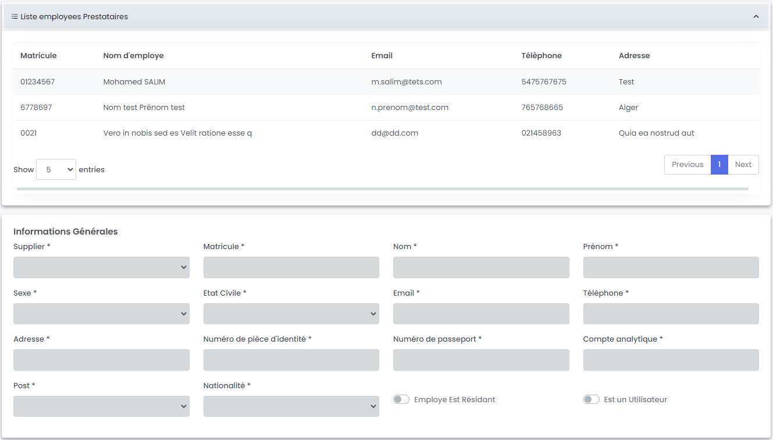Click the table's horizontal scrollbar
This screenshot has width=773, height=440.
382,189
